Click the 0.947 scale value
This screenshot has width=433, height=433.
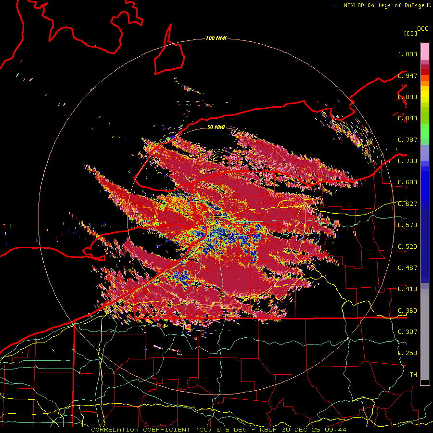pos(408,76)
